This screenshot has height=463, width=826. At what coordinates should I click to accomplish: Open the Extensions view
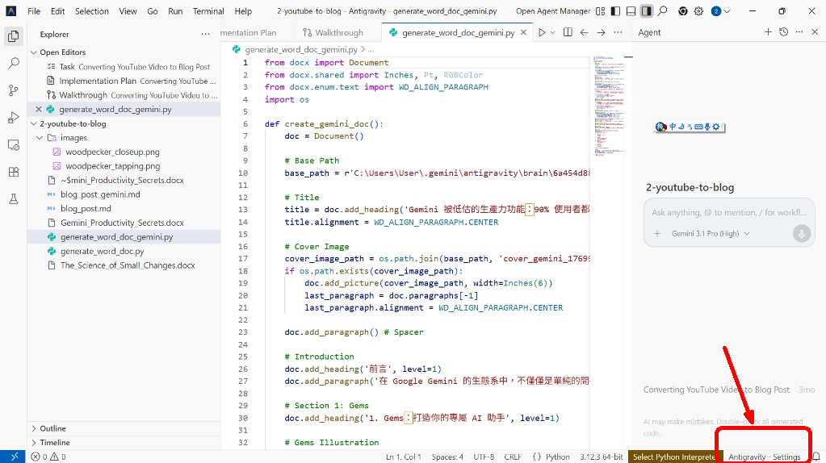tap(13, 172)
